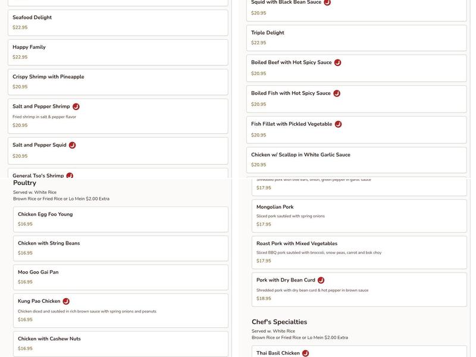Screen dimensions: 476x357
Task: Select Roast Pork with Mixed Vegetables
Action: [359, 252]
